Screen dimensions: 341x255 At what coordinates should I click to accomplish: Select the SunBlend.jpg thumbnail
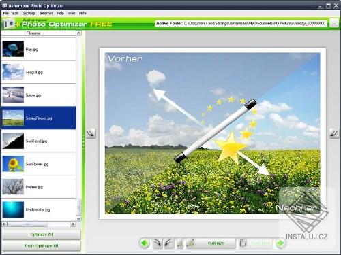tap(13, 141)
